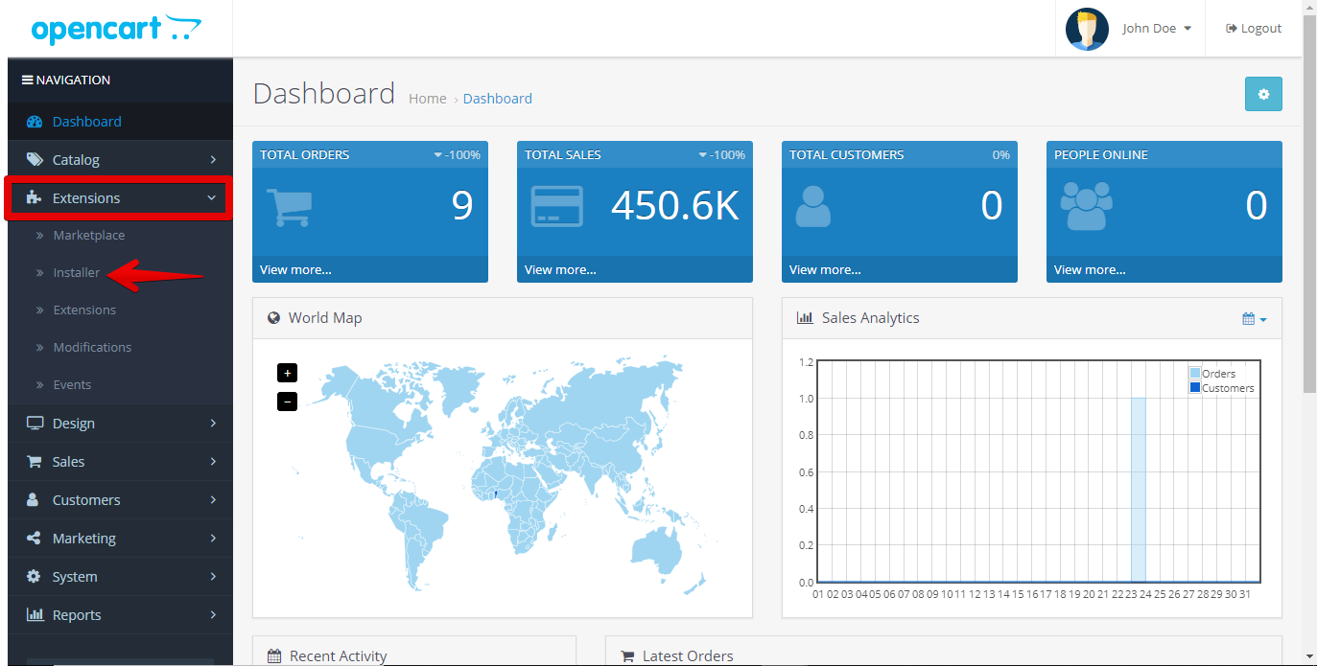The height and width of the screenshot is (666, 1317).
Task: Click the blue settings gear button
Action: (x=1263, y=94)
